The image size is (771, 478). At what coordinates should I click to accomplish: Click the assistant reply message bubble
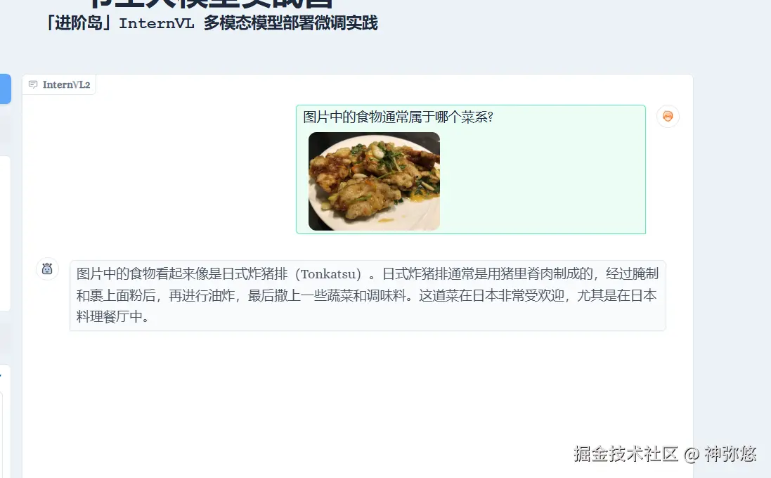[368, 295]
